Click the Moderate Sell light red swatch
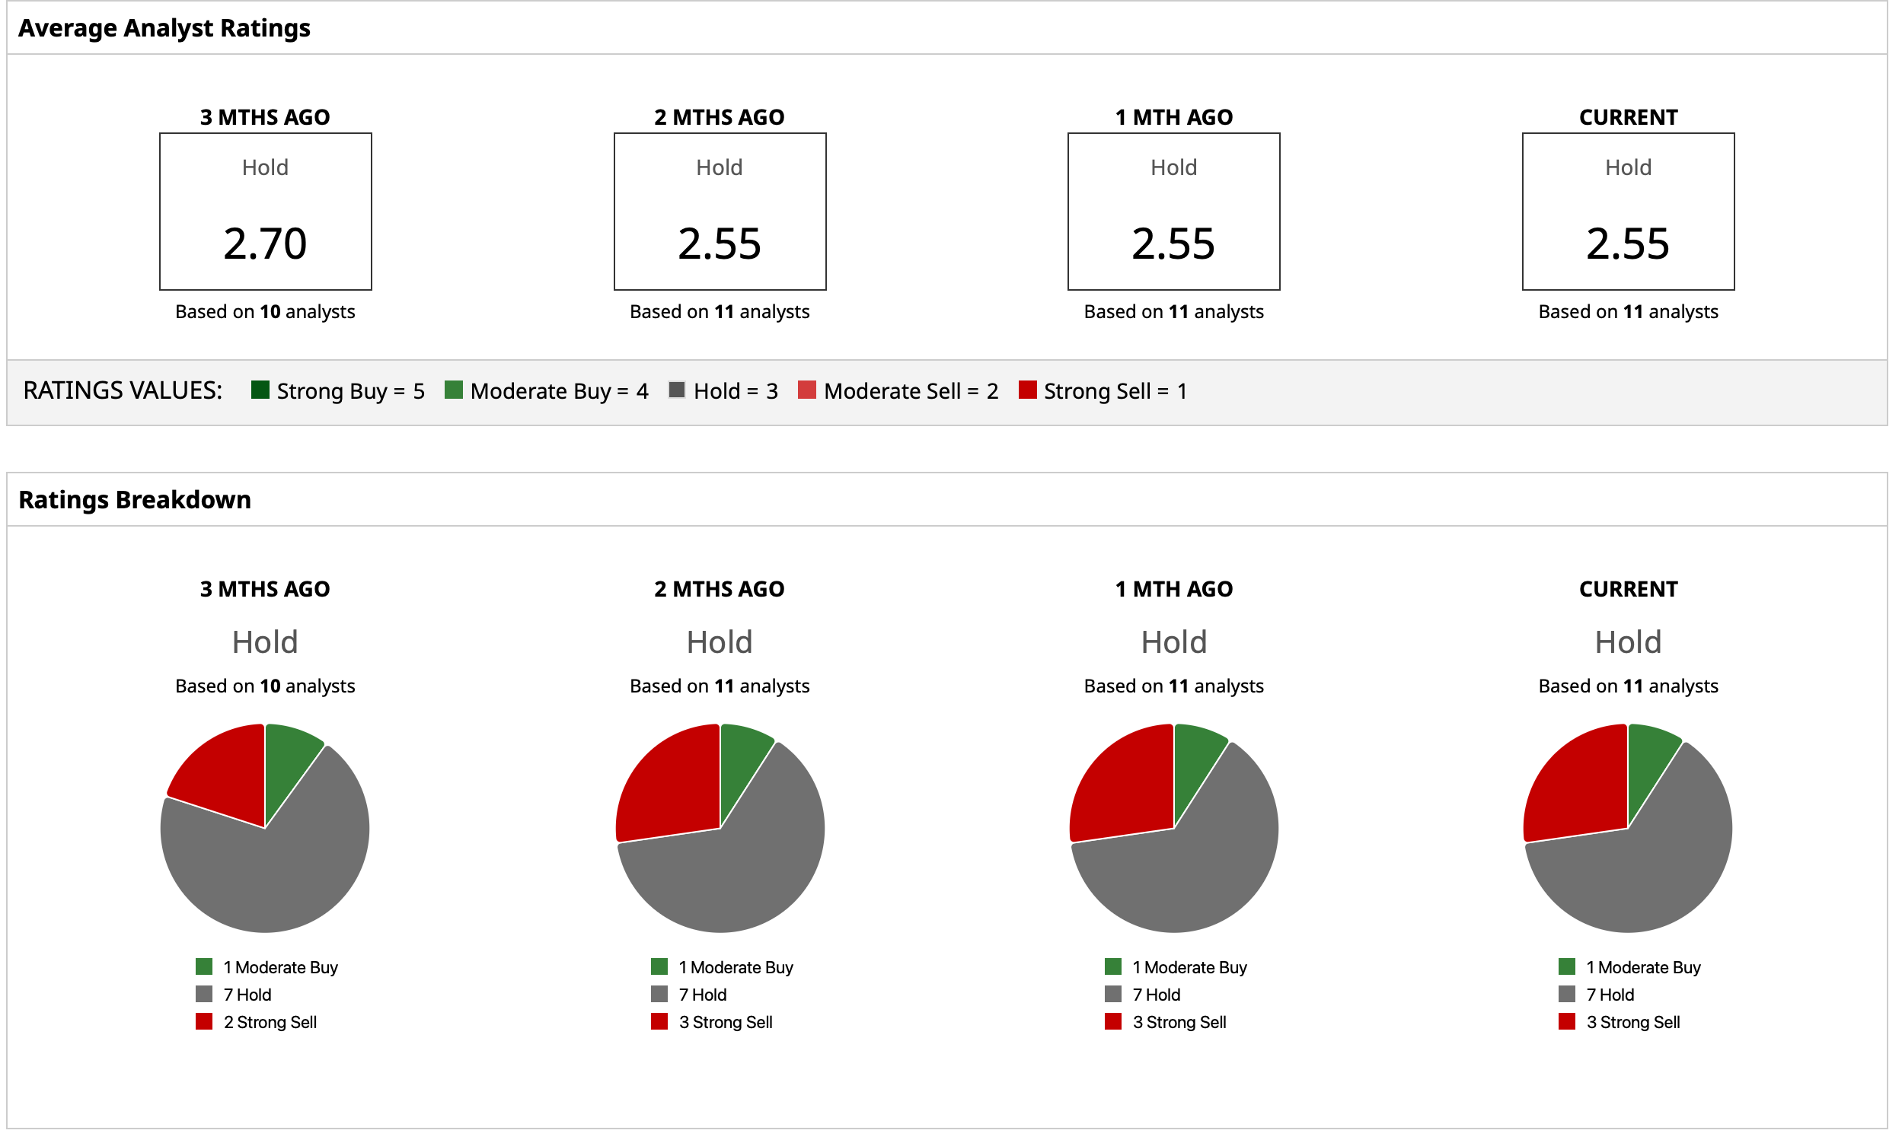The height and width of the screenshot is (1143, 1902). (807, 390)
